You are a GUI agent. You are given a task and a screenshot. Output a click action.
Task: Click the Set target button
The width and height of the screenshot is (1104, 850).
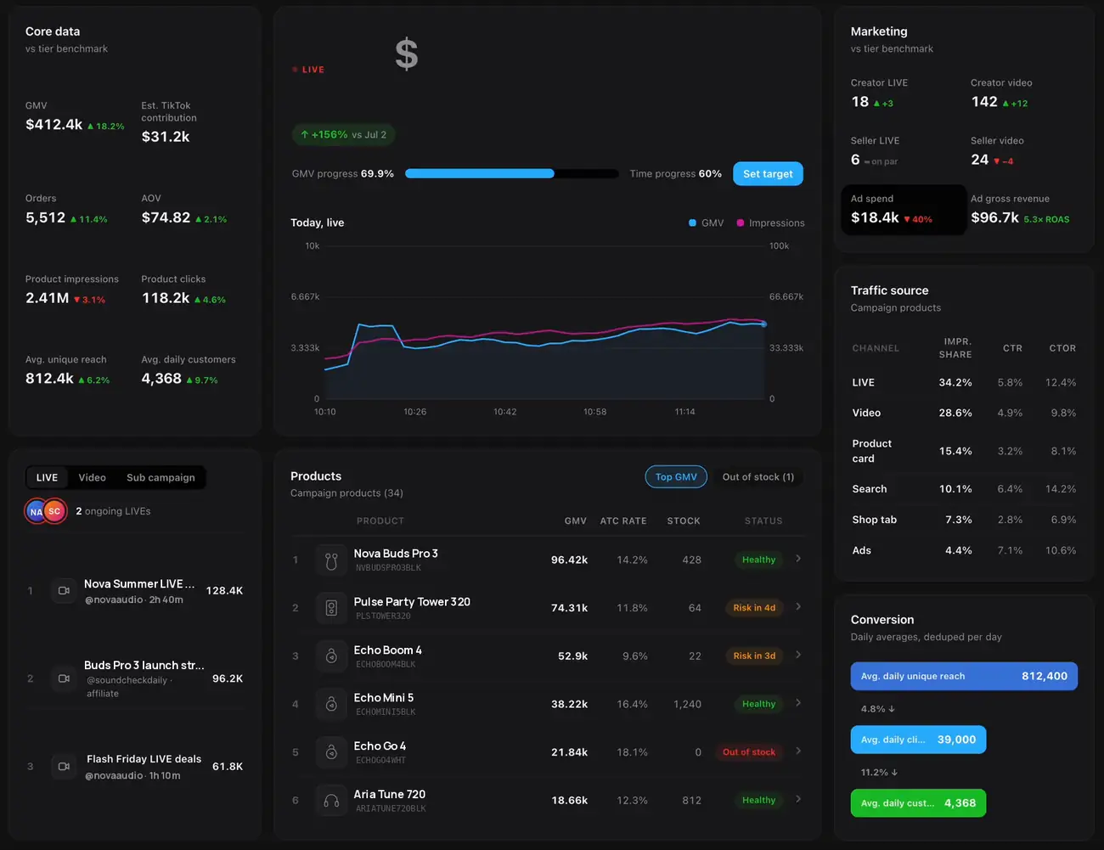click(768, 174)
